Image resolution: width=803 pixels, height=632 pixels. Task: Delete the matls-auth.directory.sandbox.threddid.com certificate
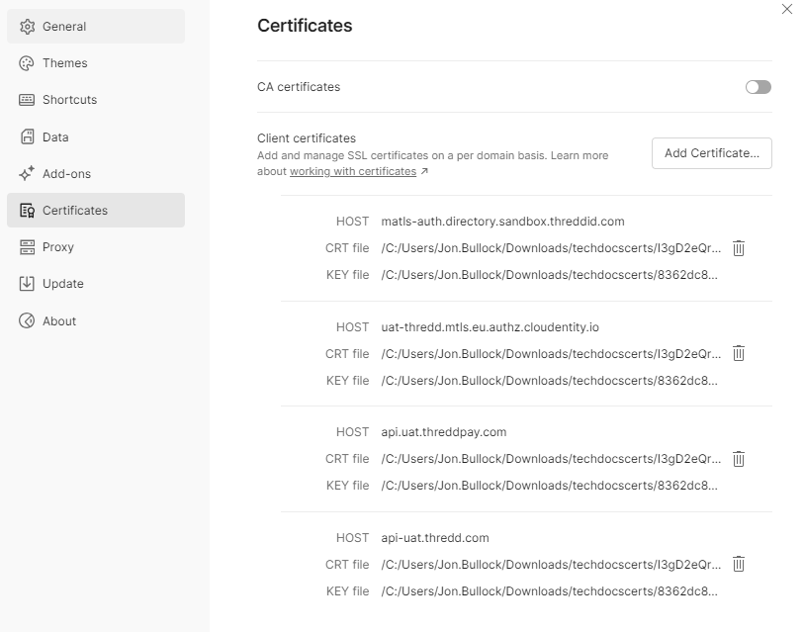click(738, 248)
